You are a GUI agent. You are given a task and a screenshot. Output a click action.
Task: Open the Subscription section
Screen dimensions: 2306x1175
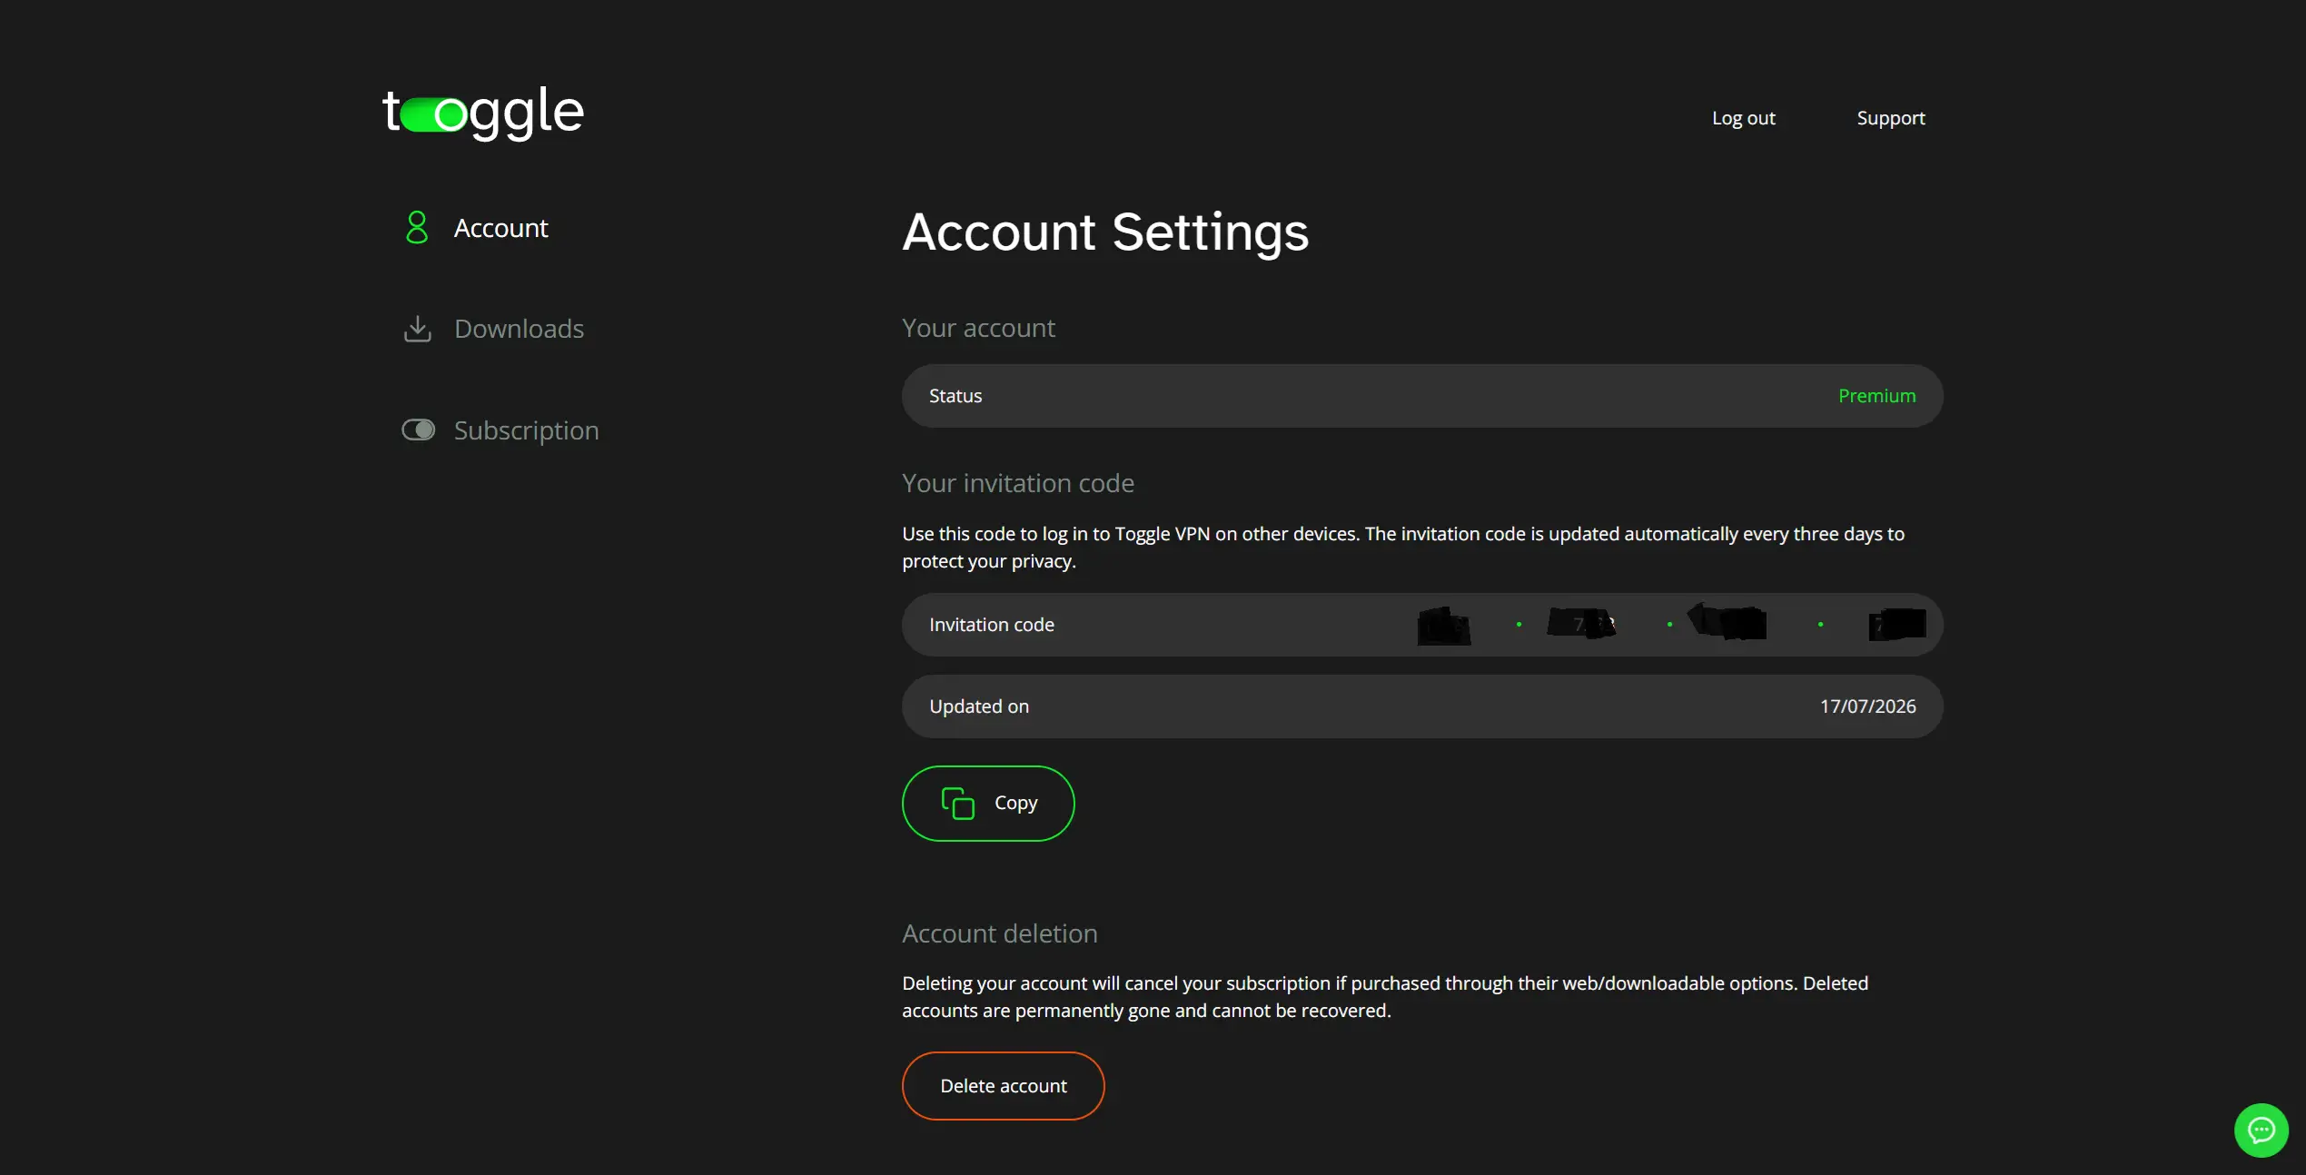pyautogui.click(x=526, y=430)
